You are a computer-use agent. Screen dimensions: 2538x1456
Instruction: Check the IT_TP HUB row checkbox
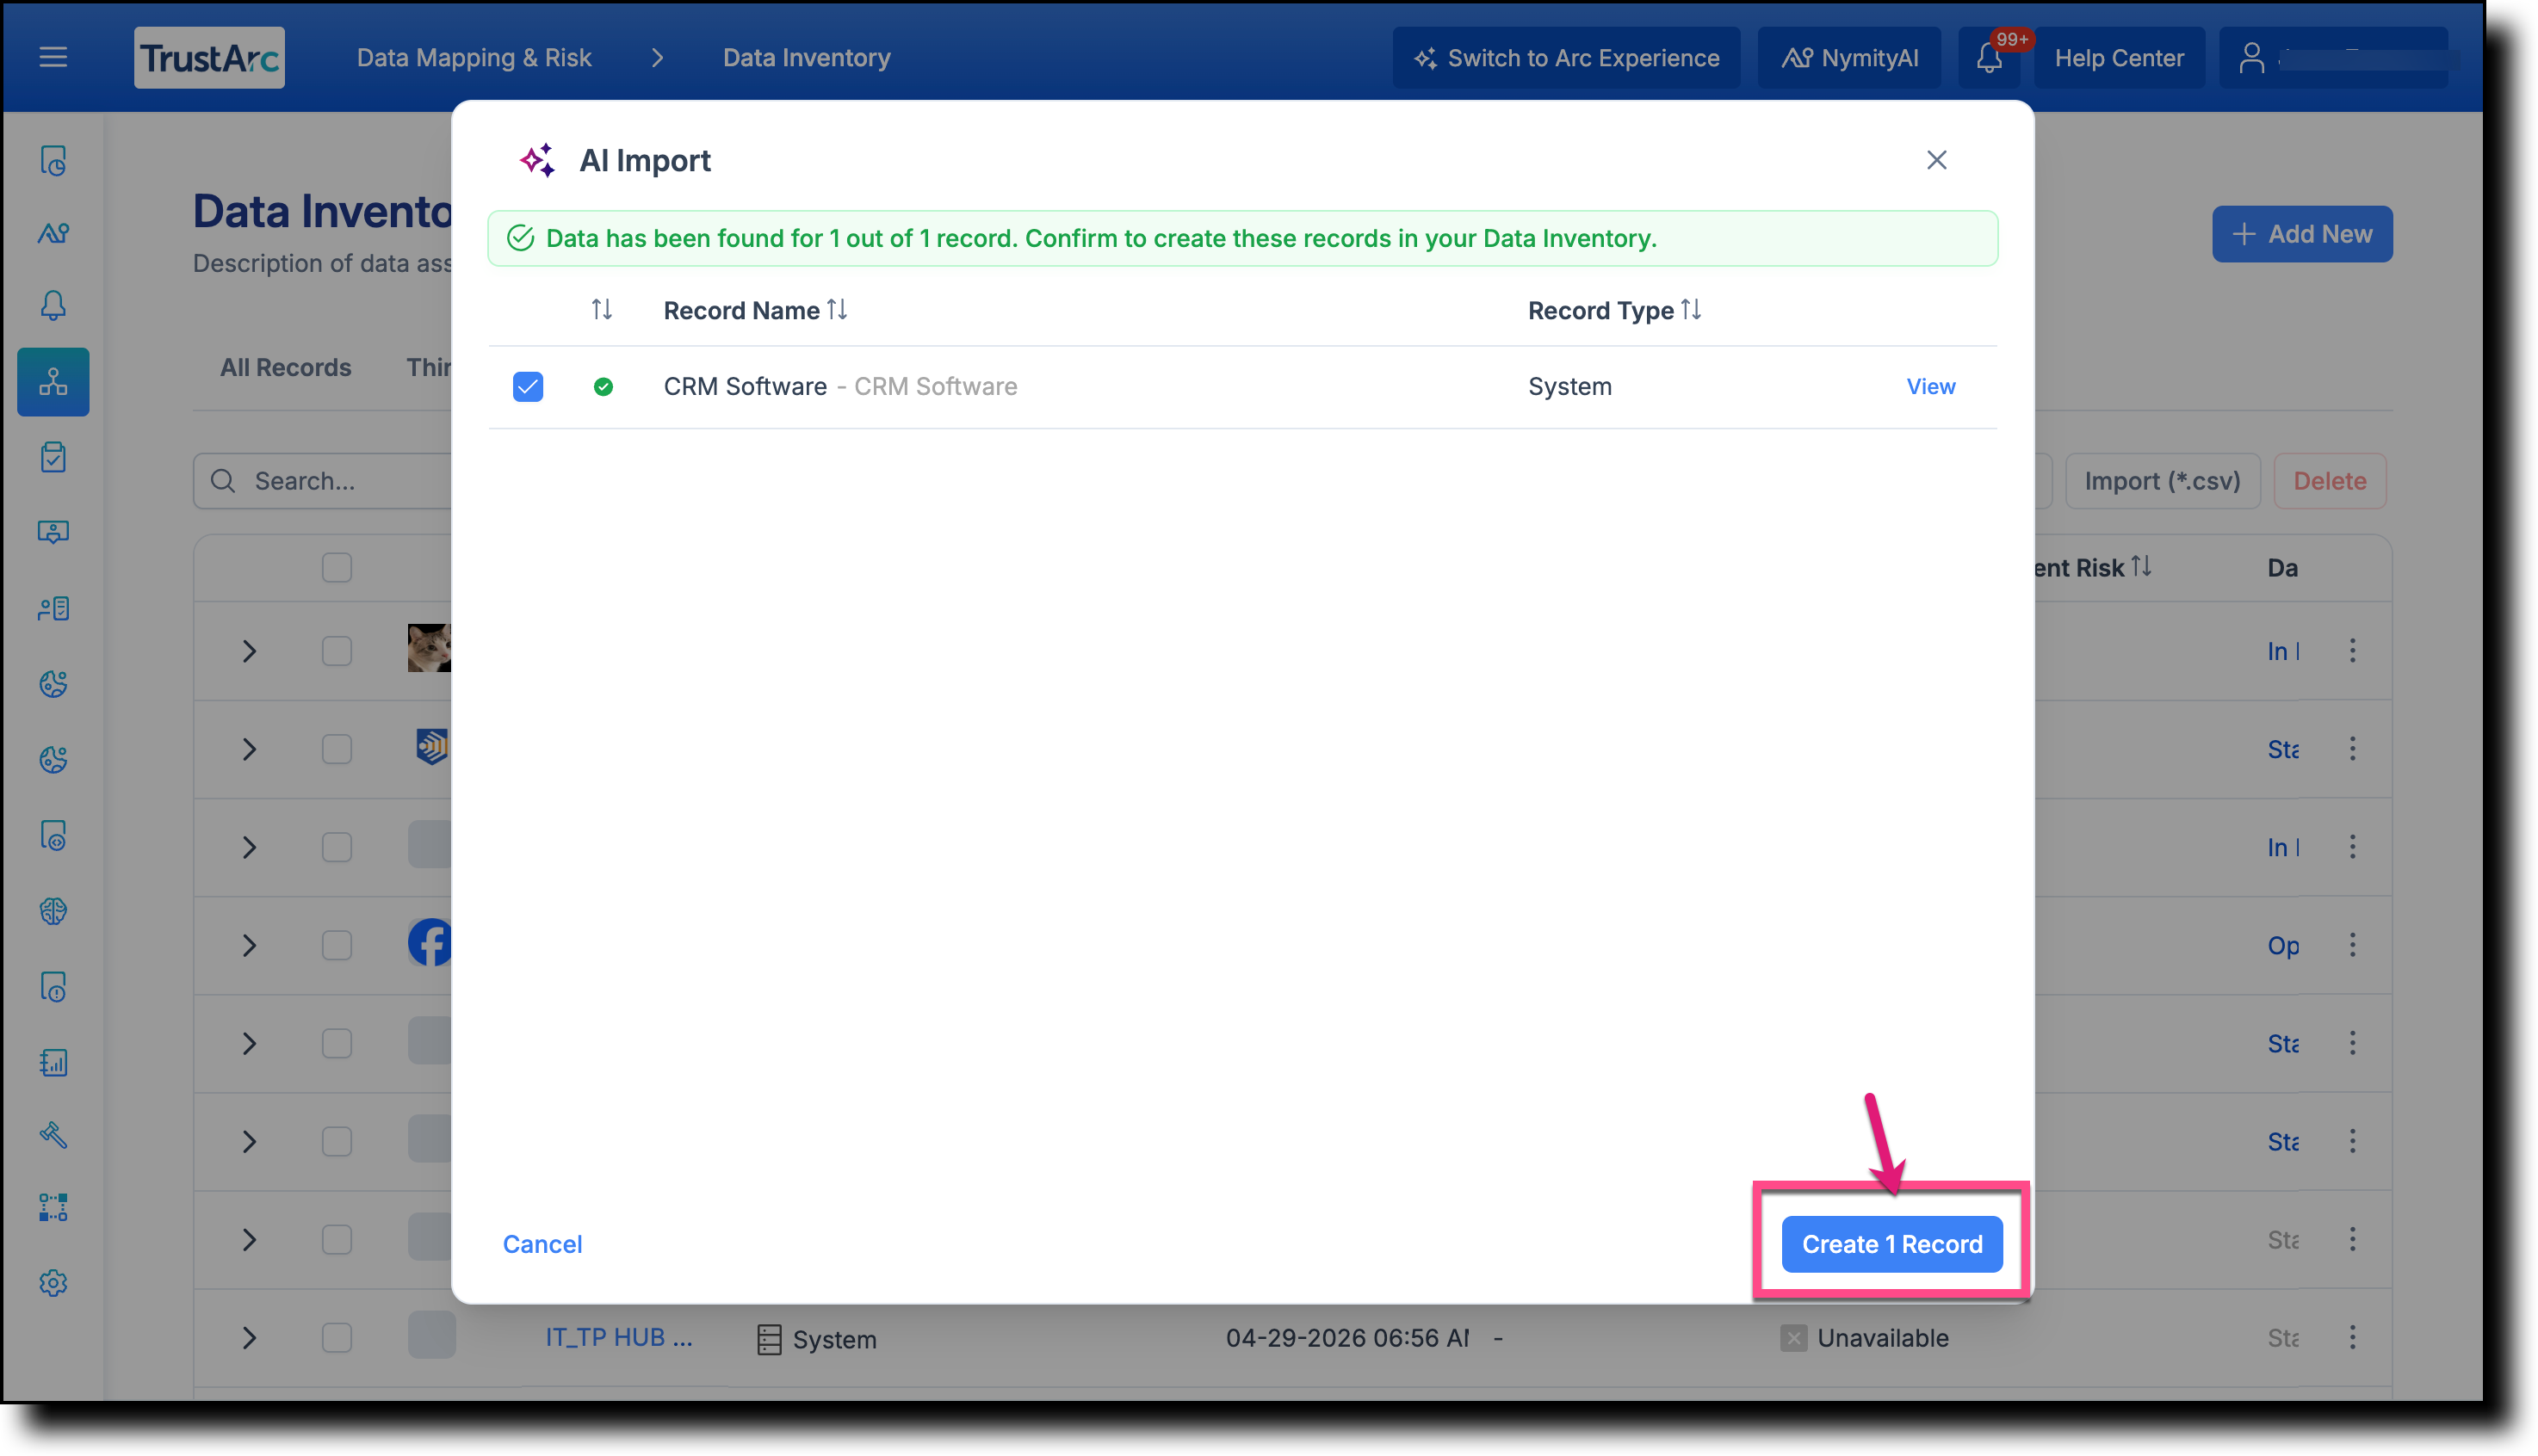pos(337,1337)
